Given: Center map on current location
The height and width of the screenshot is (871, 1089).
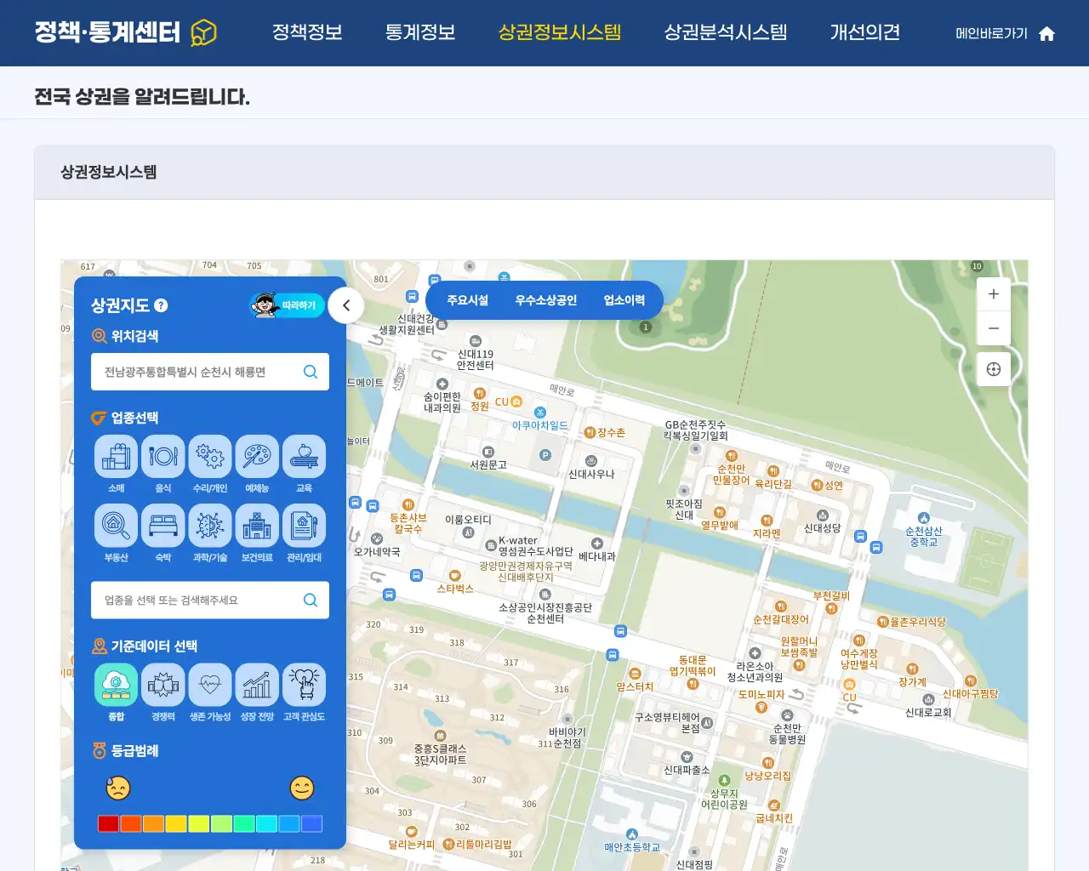Looking at the screenshot, I should coord(994,369).
